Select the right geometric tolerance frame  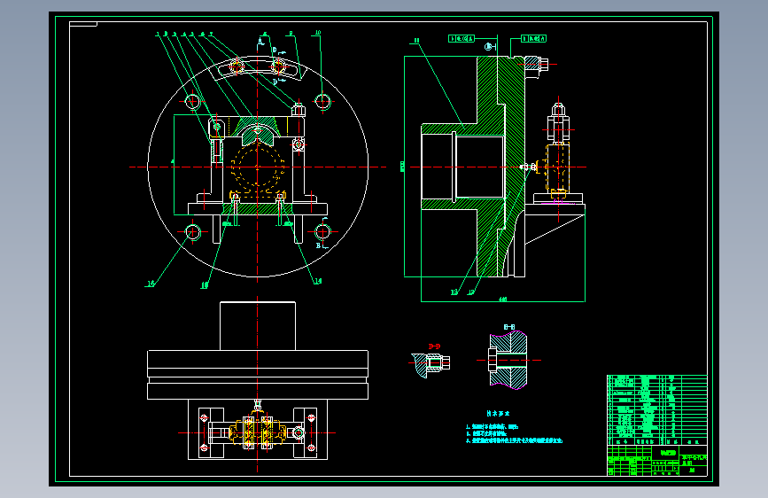tap(534, 38)
